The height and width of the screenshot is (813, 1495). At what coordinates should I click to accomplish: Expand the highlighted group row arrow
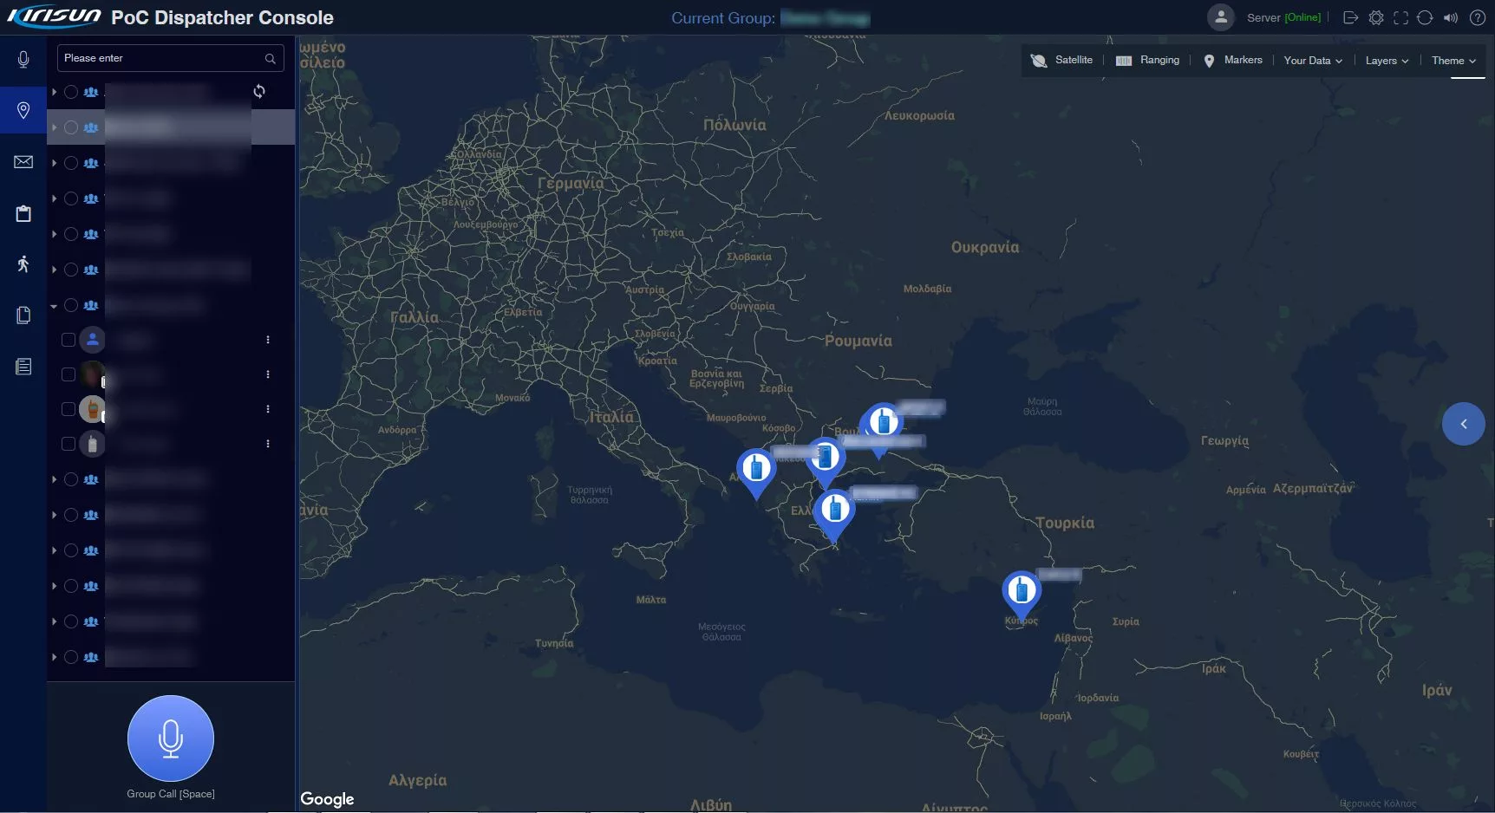click(x=54, y=127)
